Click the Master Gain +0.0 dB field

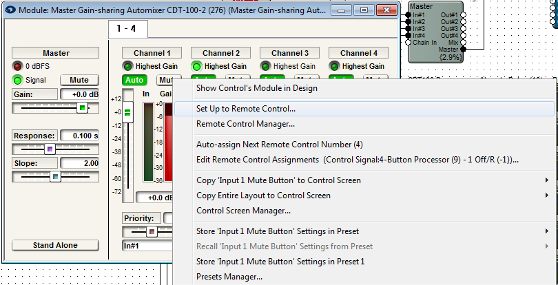click(x=79, y=94)
